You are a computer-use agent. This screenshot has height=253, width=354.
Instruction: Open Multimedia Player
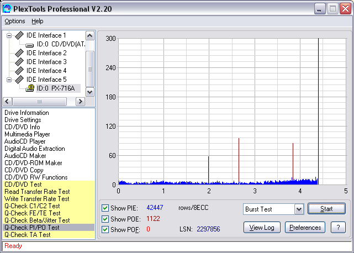click(x=27, y=134)
